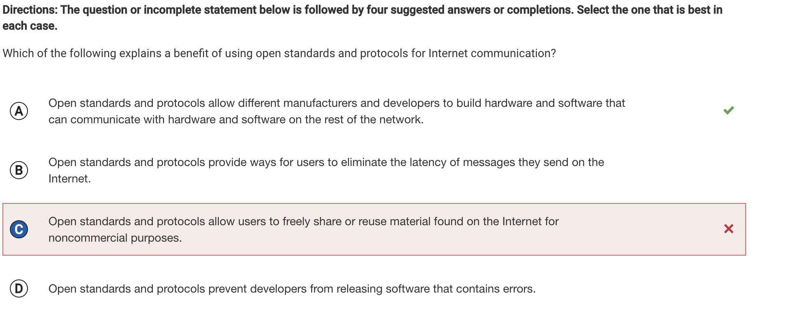The image size is (793, 323).
Task: Click answer text about preventing software errors
Action: click(x=292, y=289)
